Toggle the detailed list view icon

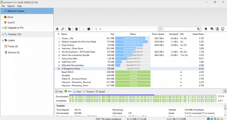click(x=217, y=29)
